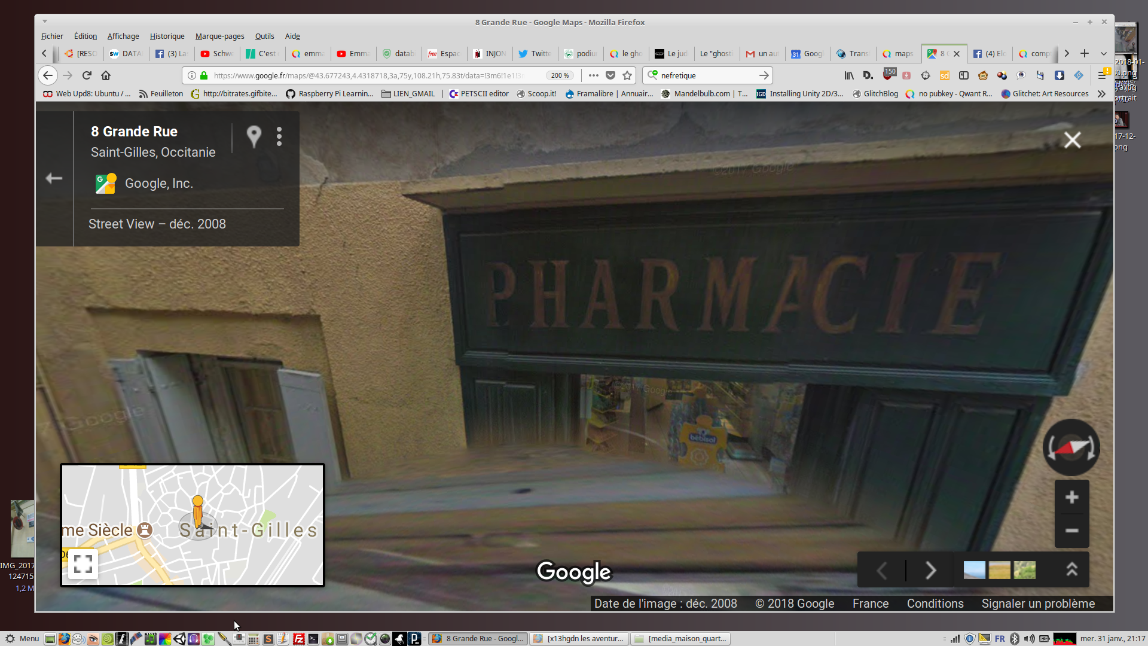
Task: Click the Signaler un problème link
Action: click(1038, 604)
